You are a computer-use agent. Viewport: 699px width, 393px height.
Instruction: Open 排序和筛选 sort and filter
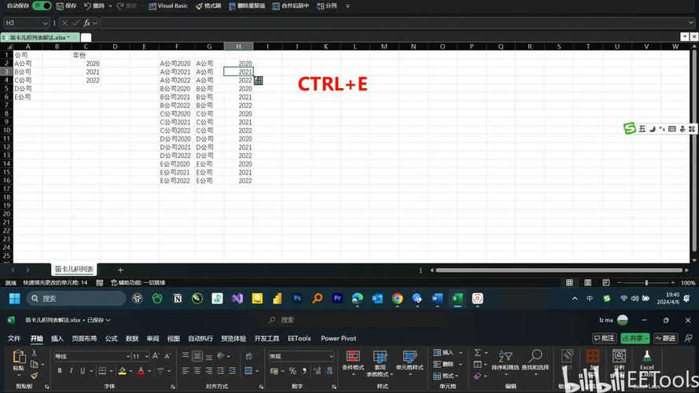(505, 362)
